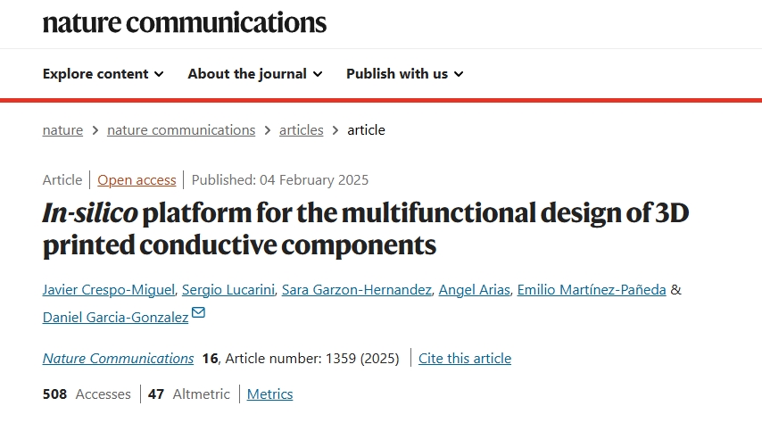Show Emilio Martínez-Pañeda author details
Image resolution: width=762 pixels, height=431 pixels.
591,290
